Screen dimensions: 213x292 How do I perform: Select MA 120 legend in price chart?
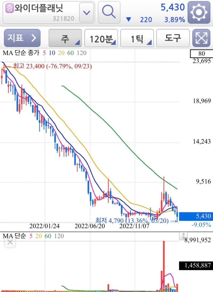pyautogui.click(x=82, y=53)
